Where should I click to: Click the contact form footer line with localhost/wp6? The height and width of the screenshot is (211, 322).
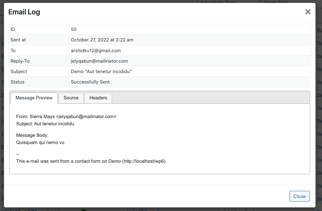coord(91,161)
